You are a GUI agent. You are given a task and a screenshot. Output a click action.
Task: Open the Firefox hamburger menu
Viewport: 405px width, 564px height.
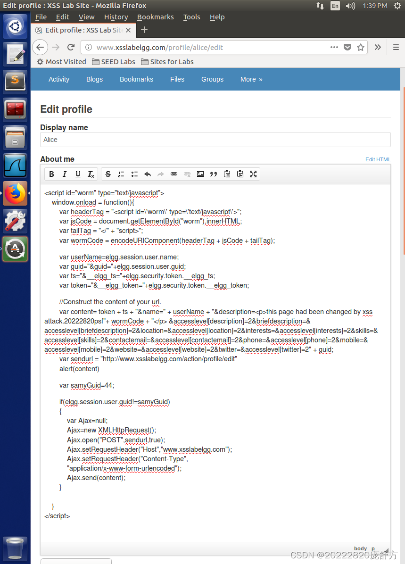tap(396, 47)
